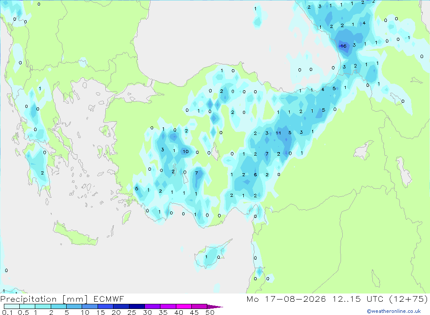Click the '11' precipitation value on the map

[278, 133]
